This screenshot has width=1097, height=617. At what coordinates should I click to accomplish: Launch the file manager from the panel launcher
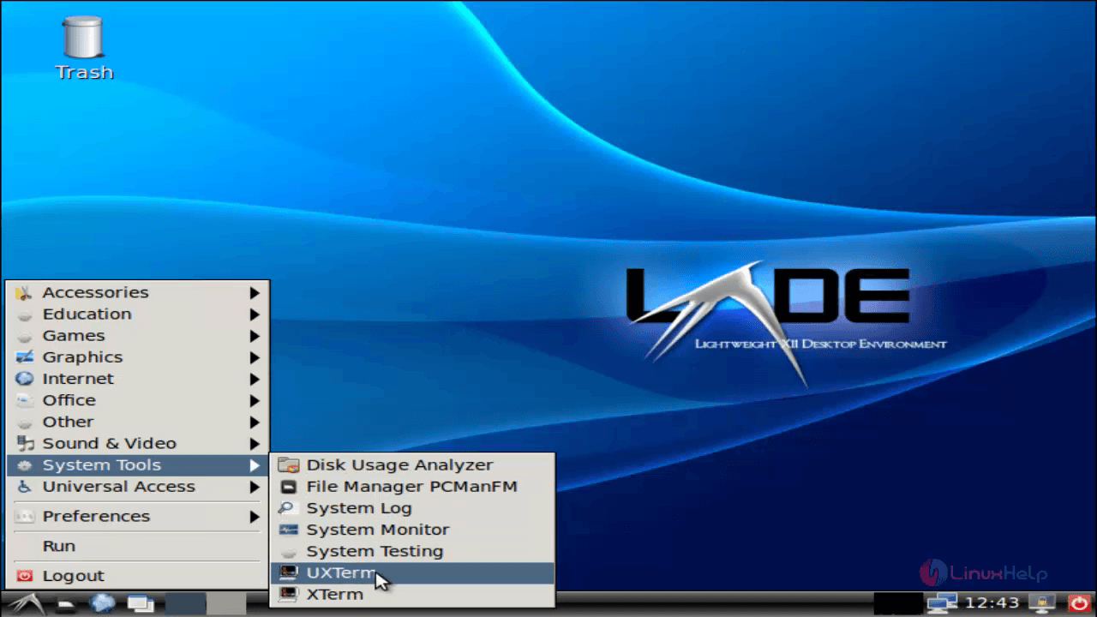(67, 604)
